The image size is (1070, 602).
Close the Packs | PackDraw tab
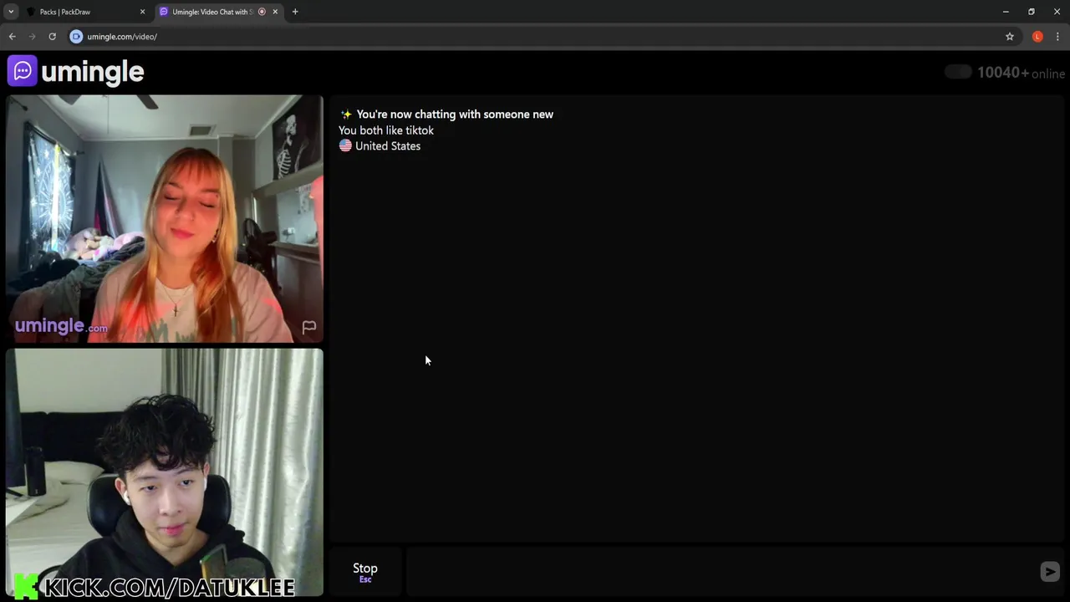coord(142,12)
